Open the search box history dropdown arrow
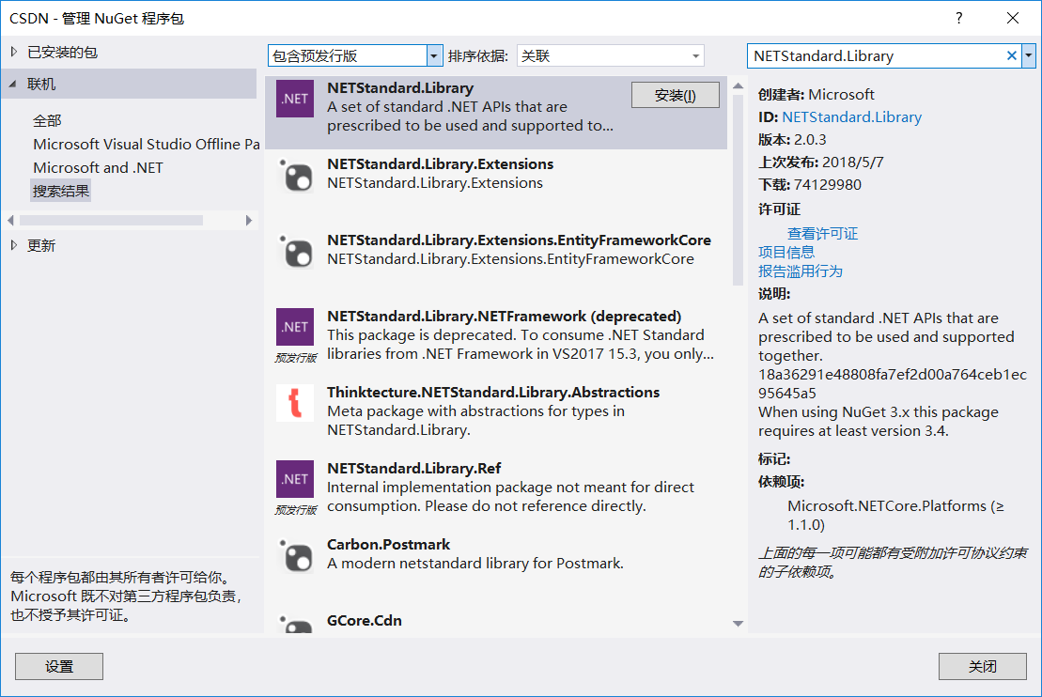The image size is (1042, 697). 1029,55
